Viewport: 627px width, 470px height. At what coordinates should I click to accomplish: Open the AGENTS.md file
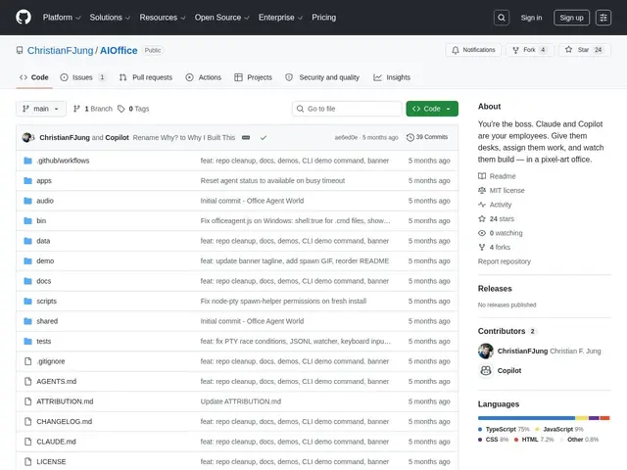tap(57, 381)
